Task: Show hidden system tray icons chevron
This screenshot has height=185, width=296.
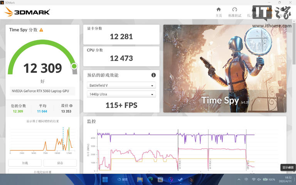Action: [x=239, y=180]
